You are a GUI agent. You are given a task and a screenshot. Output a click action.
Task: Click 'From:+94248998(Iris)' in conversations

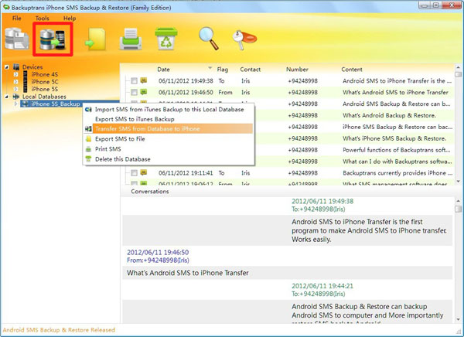pyautogui.click(x=158, y=260)
